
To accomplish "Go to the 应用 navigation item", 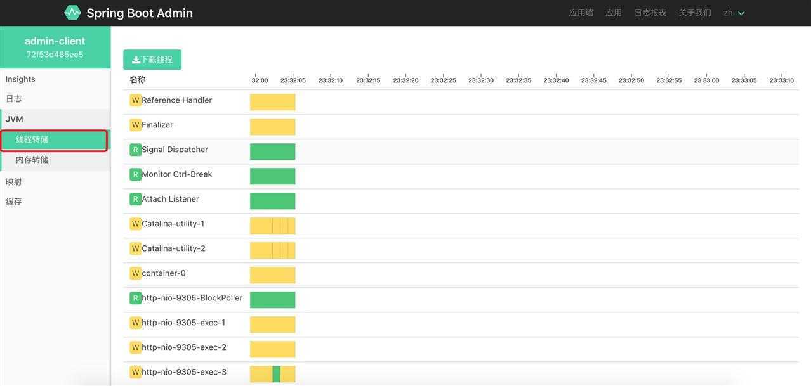I will click(x=614, y=13).
